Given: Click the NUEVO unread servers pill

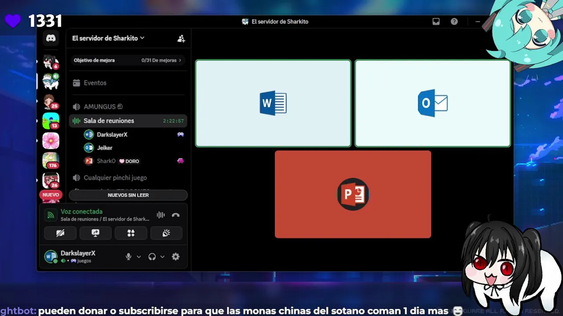Looking at the screenshot, I should tap(51, 195).
